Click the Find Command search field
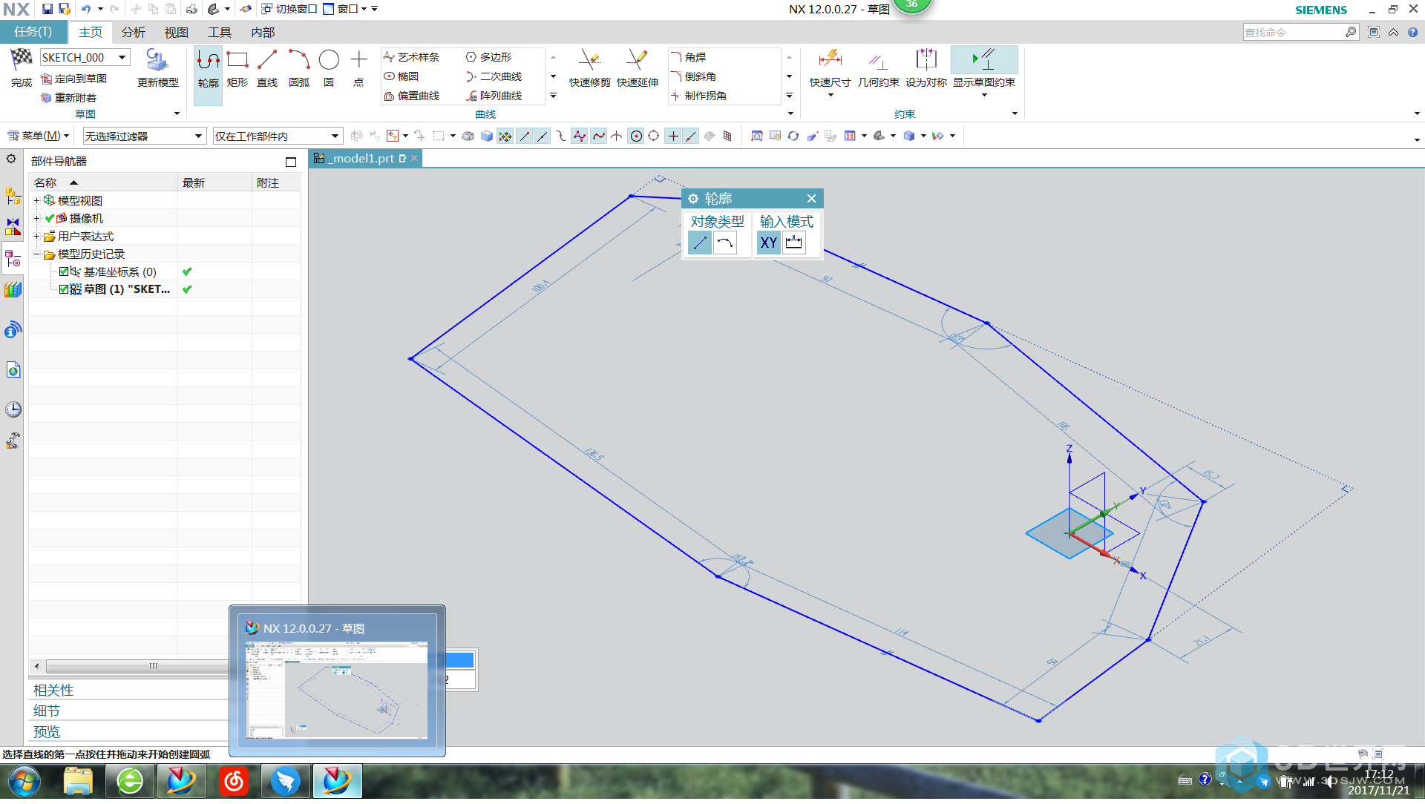Viewport: 1425px width, 804px height. 1294,32
